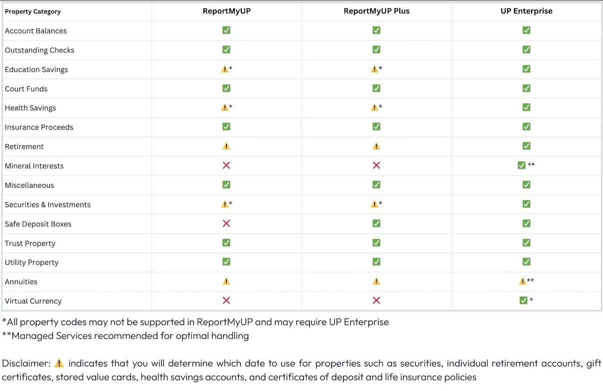Click the warning icon for ReportMyUP Plus Annuities

click(x=376, y=282)
